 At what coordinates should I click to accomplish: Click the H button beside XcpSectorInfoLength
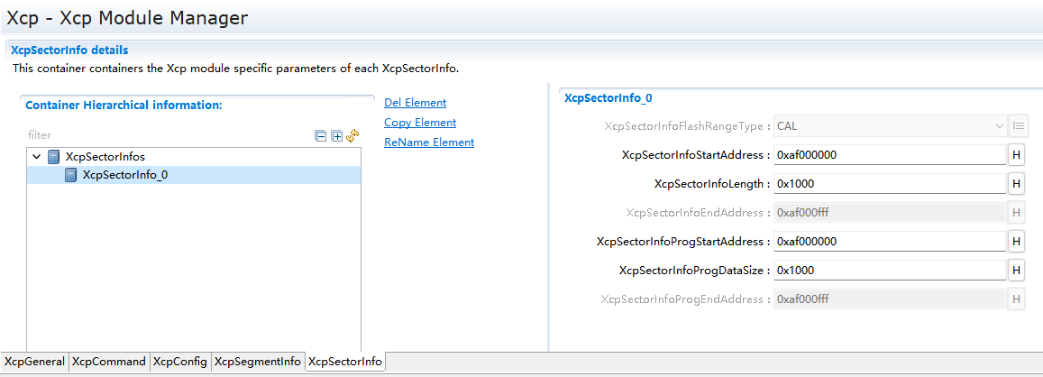[x=1017, y=184]
